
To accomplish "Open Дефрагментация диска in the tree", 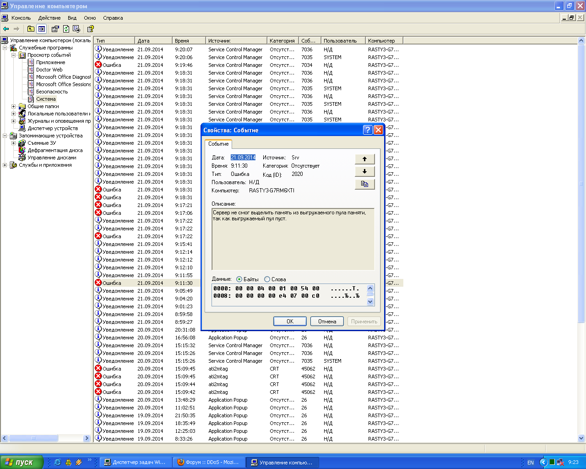I will click(x=55, y=150).
